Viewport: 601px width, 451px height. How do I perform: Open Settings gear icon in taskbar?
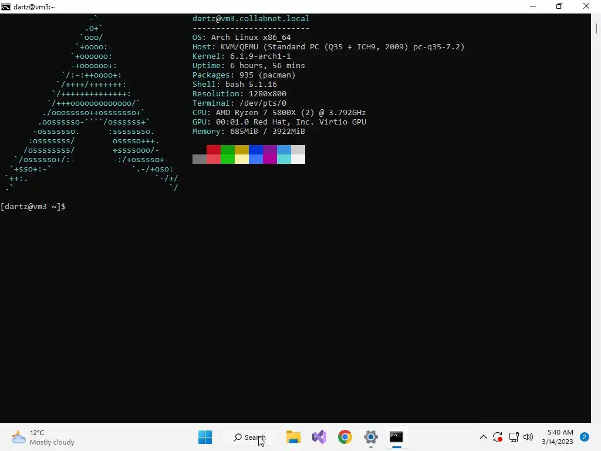click(371, 437)
